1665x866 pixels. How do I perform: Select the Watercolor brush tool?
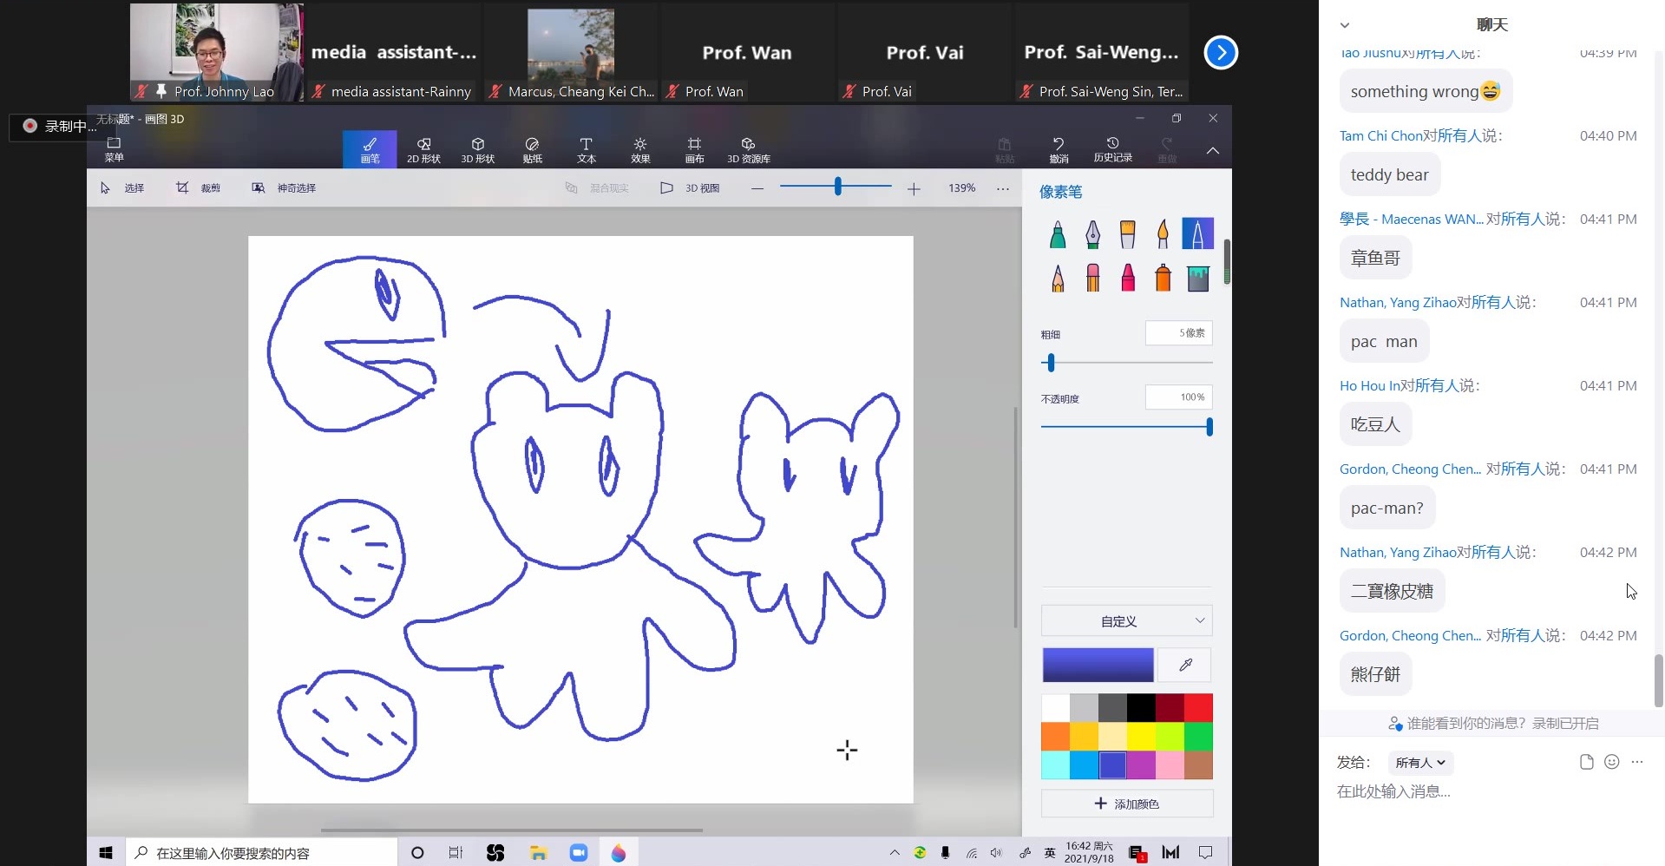(1163, 234)
